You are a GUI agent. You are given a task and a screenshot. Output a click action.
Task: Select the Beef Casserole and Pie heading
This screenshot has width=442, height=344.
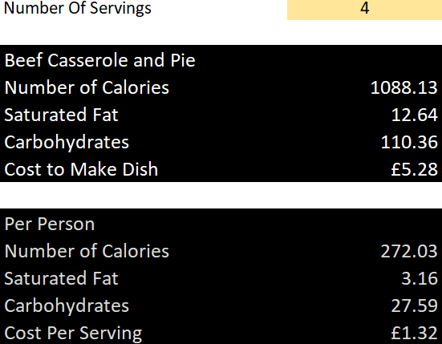coord(99,60)
